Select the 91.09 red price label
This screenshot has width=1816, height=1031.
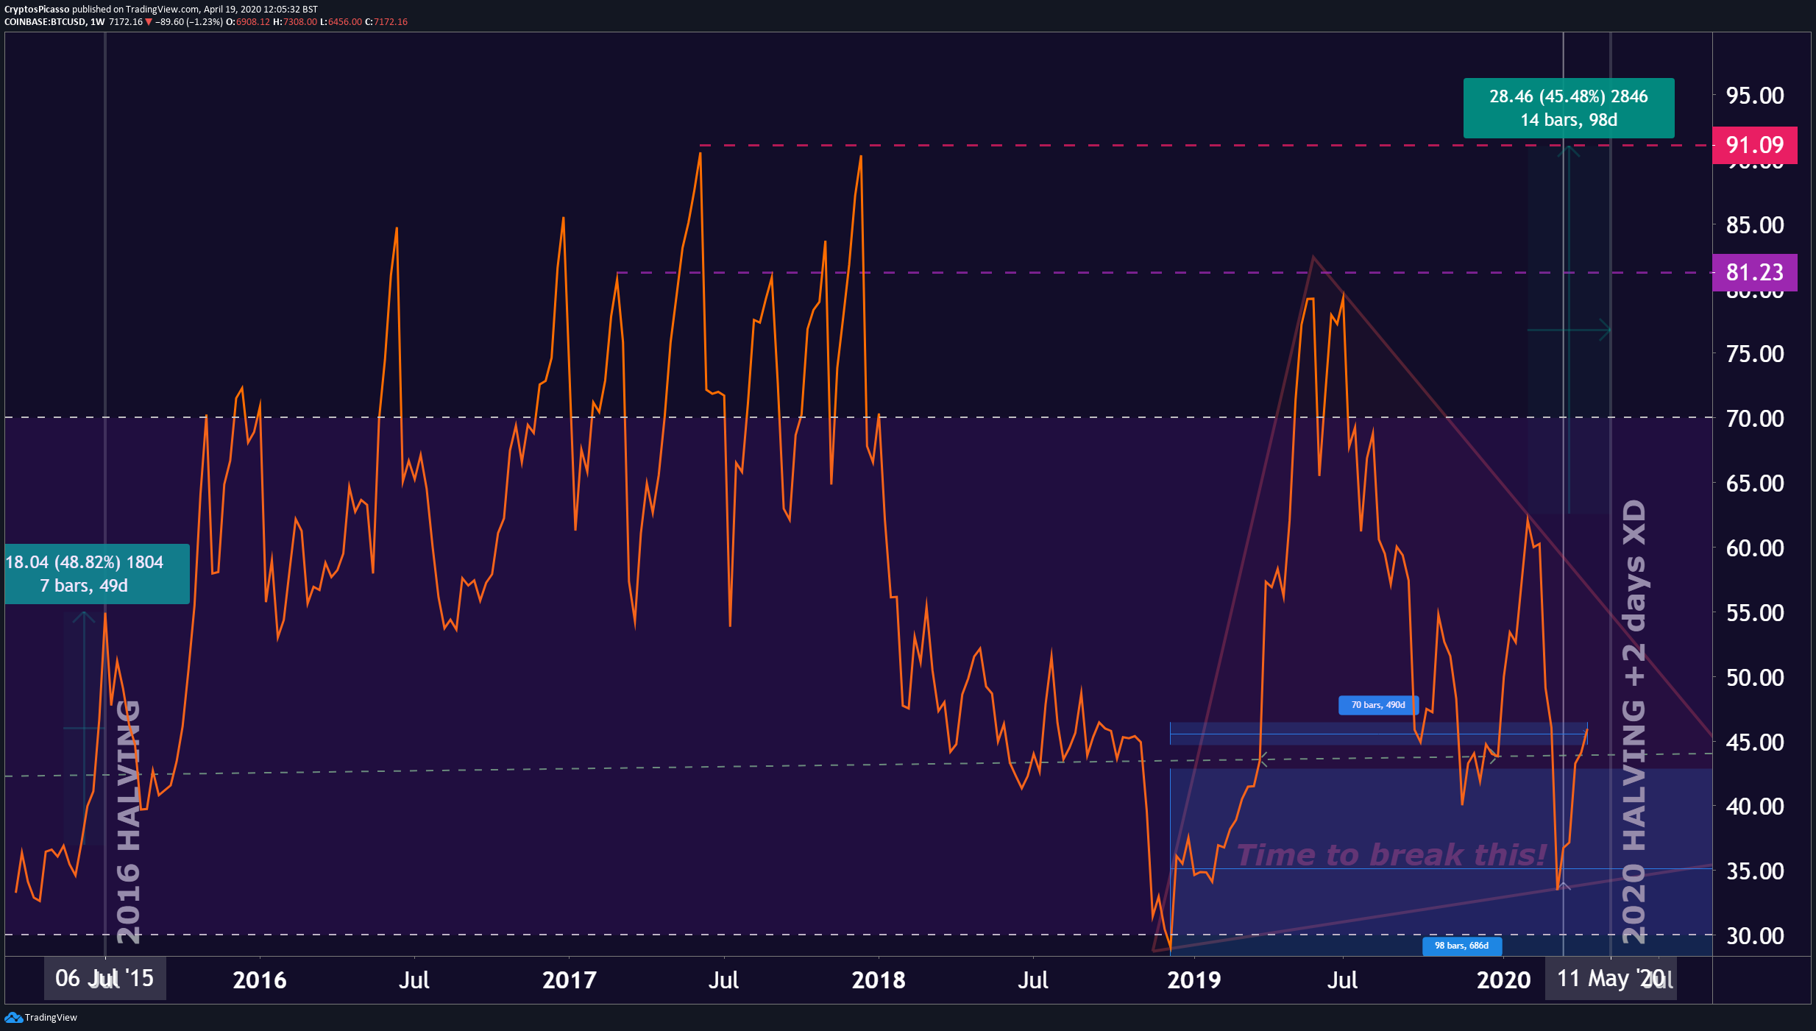point(1755,145)
